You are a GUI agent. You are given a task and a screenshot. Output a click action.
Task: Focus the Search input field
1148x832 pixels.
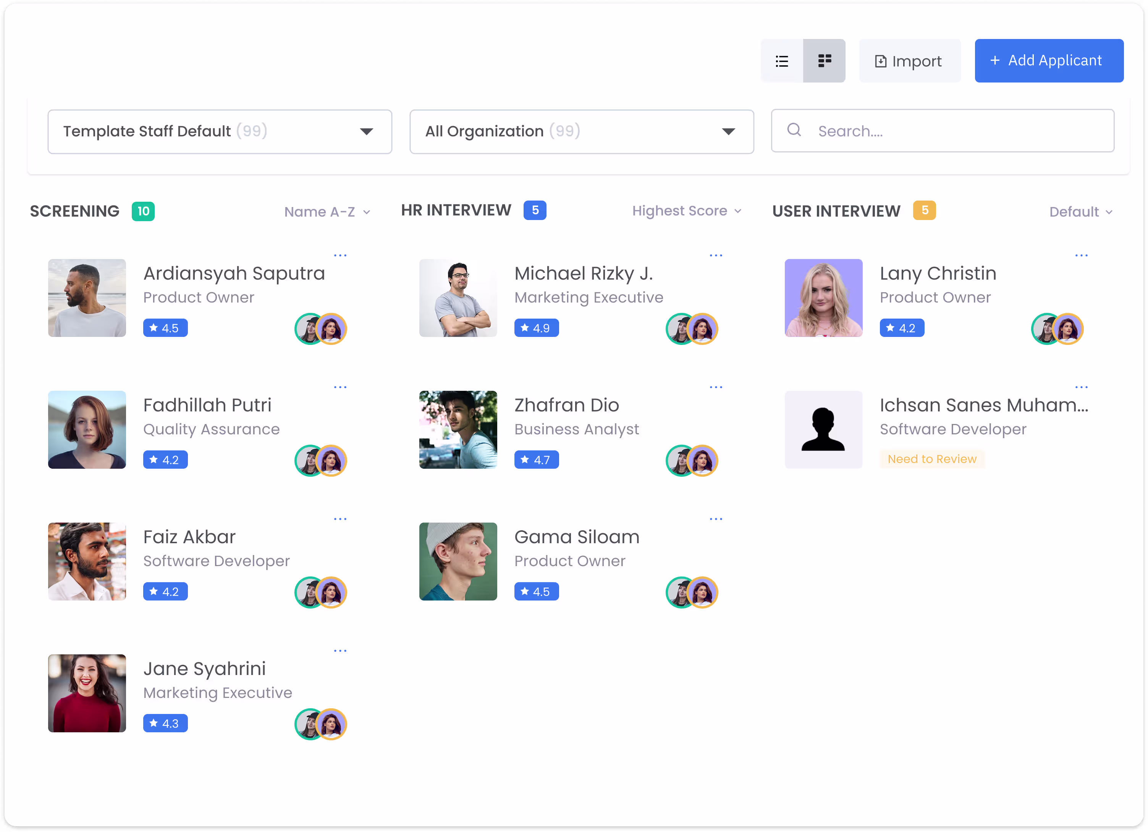click(943, 131)
